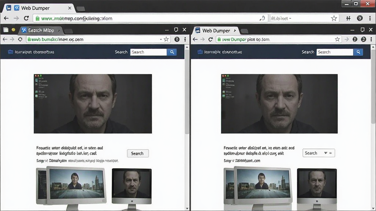
Task: Select the Search Mlop tab in left window
Action: point(41,30)
